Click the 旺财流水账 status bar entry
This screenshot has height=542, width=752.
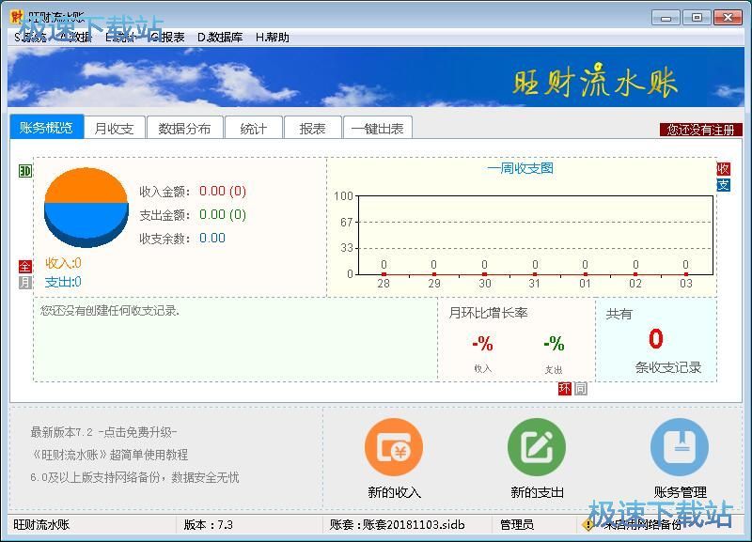41,525
